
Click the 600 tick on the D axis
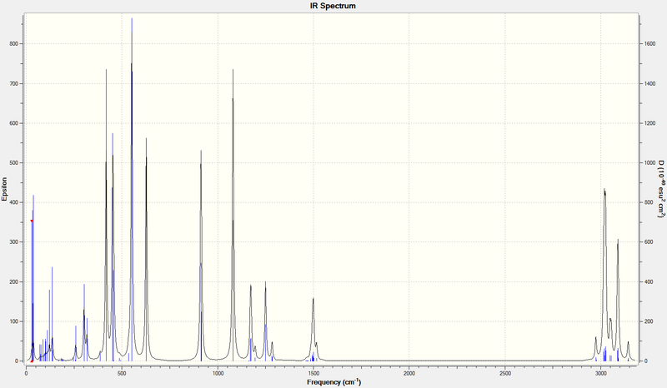(x=648, y=241)
